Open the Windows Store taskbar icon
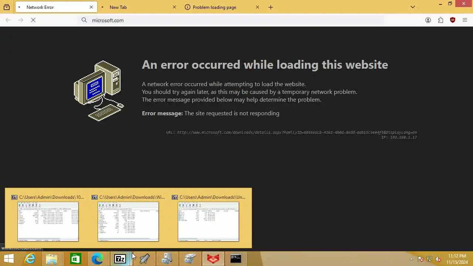This screenshot has height=266, width=473. [75, 259]
